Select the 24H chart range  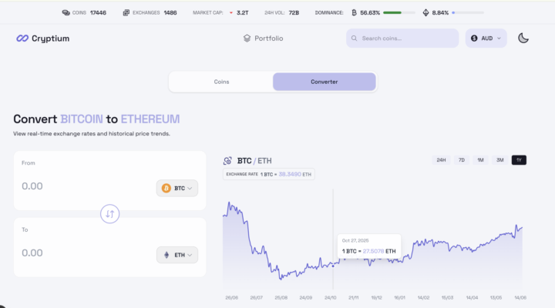pos(441,160)
